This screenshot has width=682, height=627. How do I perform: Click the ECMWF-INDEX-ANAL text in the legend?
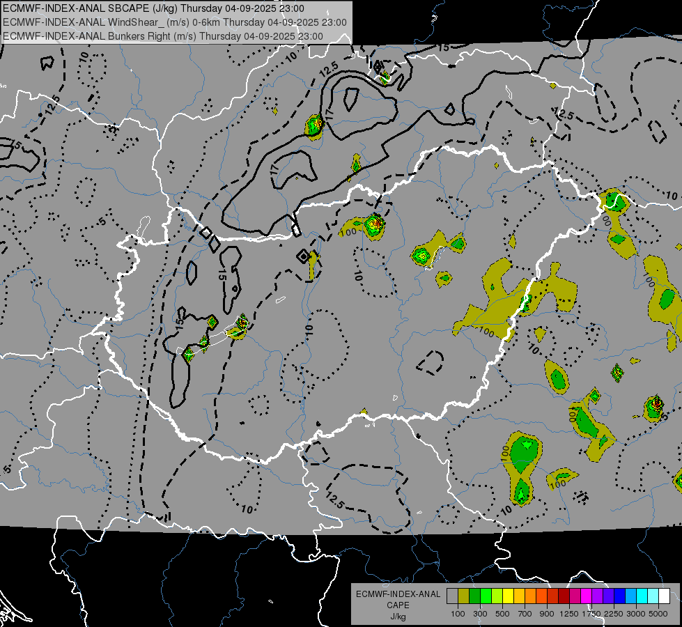click(398, 594)
